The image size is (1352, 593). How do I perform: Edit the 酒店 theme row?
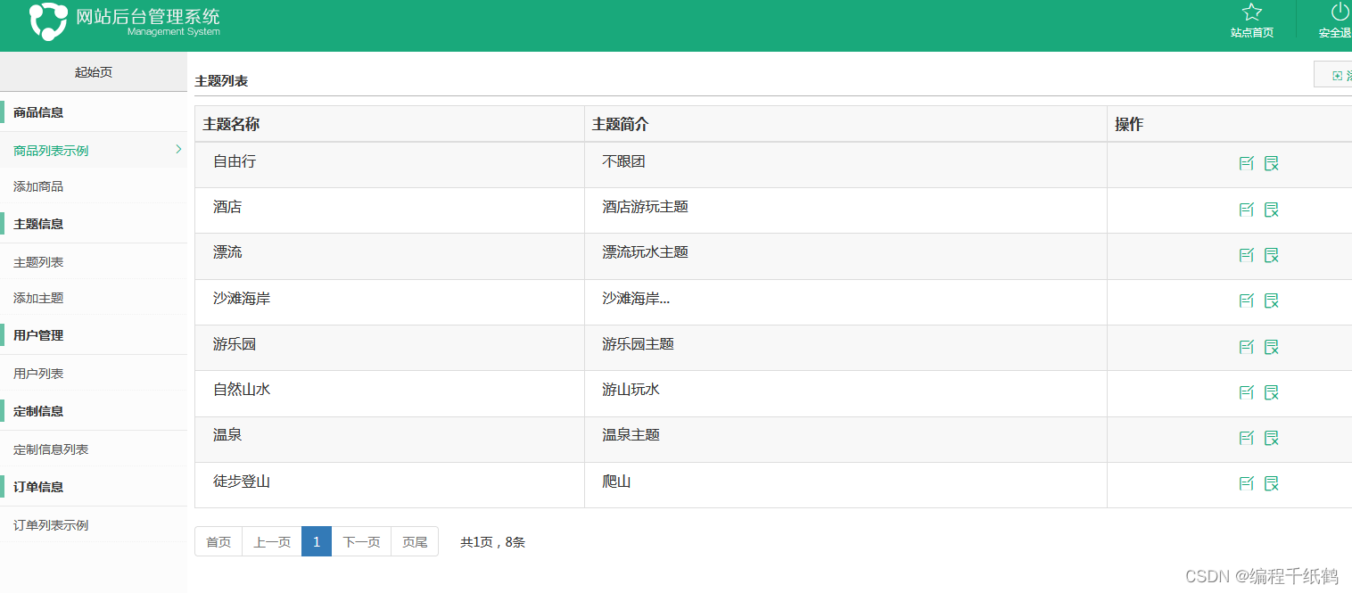coord(1247,210)
